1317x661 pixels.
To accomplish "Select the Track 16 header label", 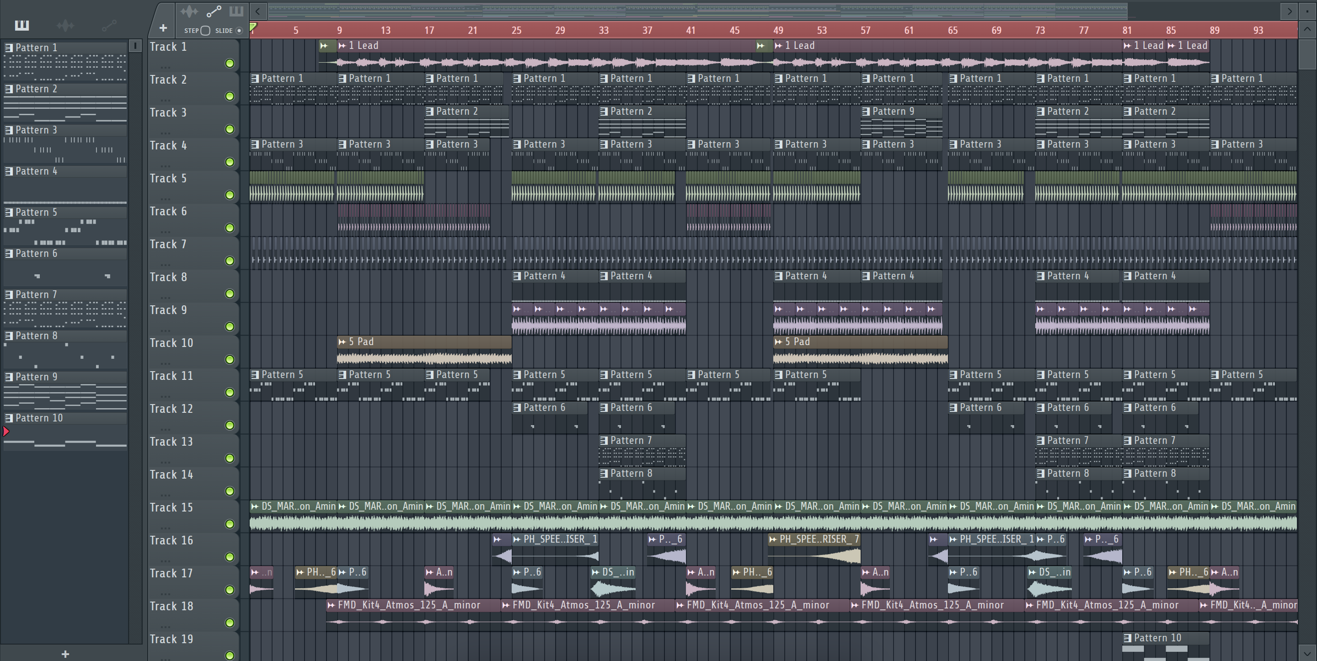I will tap(171, 540).
